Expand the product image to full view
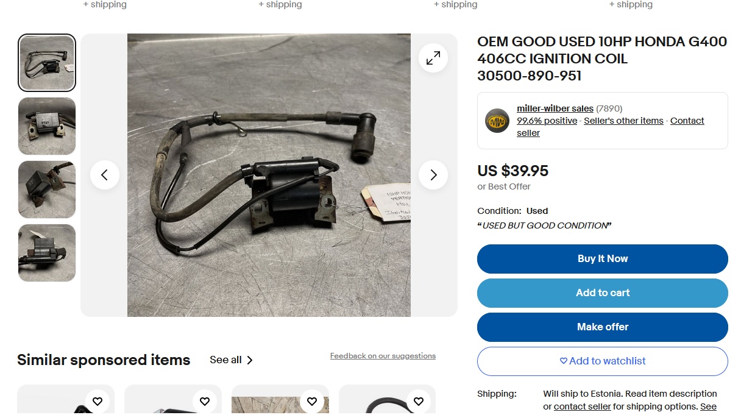Viewport: 741px width, 415px height. (x=433, y=58)
